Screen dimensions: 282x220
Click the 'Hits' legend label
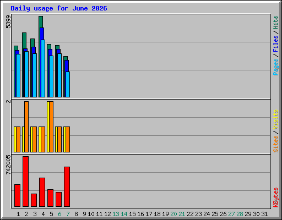point(275,23)
